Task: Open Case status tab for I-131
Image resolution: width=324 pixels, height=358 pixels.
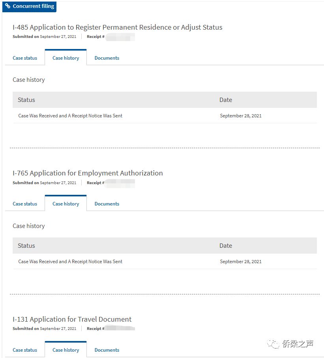Action: tap(25, 350)
